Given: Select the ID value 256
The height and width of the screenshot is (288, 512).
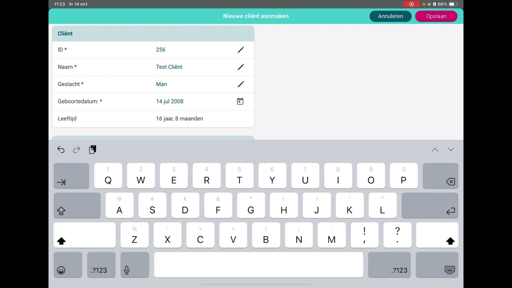Looking at the screenshot, I should coord(161,50).
